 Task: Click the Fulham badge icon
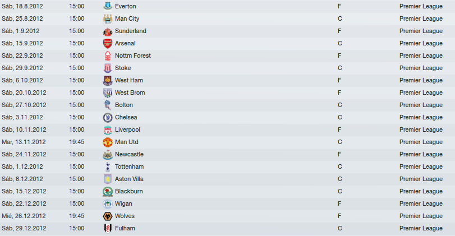click(x=108, y=229)
